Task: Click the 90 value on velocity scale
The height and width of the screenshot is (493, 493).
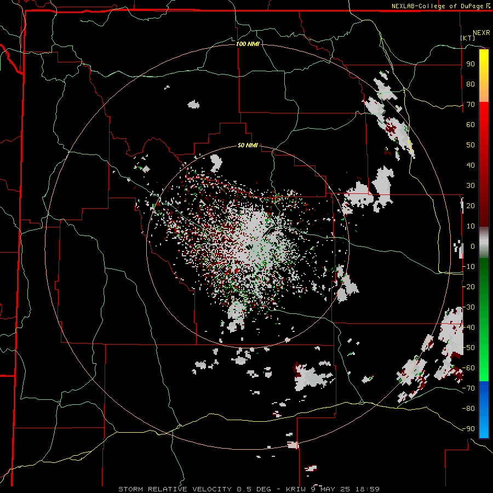Action: coord(471,64)
